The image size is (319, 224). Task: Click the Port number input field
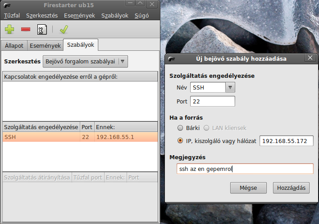point(212,101)
